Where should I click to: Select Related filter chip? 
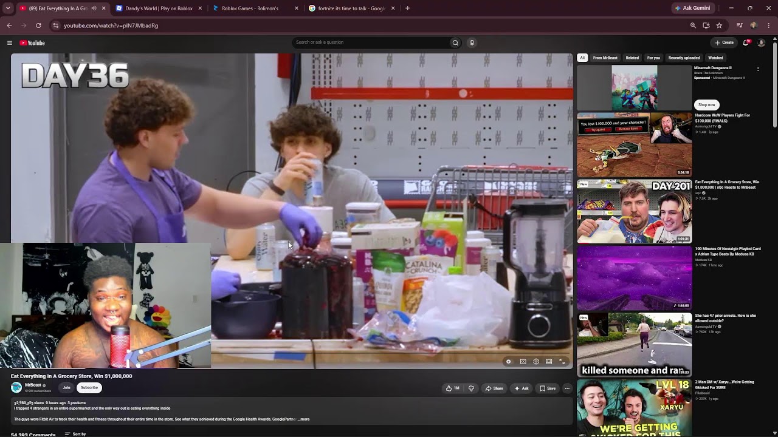[632, 58]
